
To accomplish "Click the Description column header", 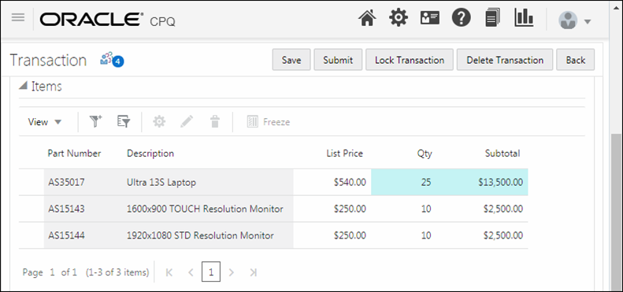I will [x=150, y=153].
